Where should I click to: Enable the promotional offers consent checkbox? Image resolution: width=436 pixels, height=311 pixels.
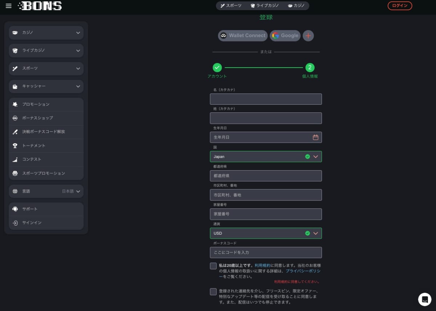pyautogui.click(x=213, y=292)
